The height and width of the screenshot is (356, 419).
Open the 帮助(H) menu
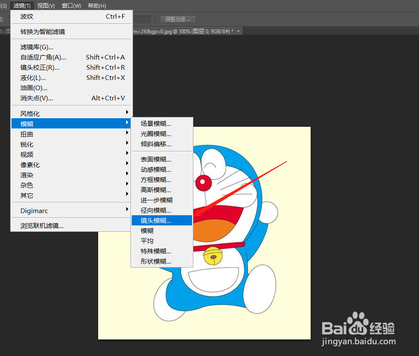[97, 6]
